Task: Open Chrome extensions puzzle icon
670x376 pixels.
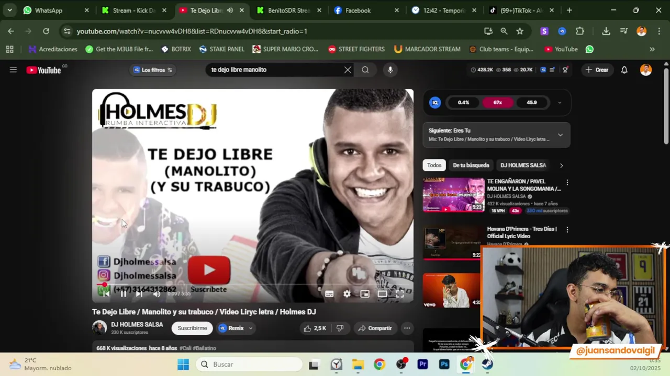Action: [580, 31]
